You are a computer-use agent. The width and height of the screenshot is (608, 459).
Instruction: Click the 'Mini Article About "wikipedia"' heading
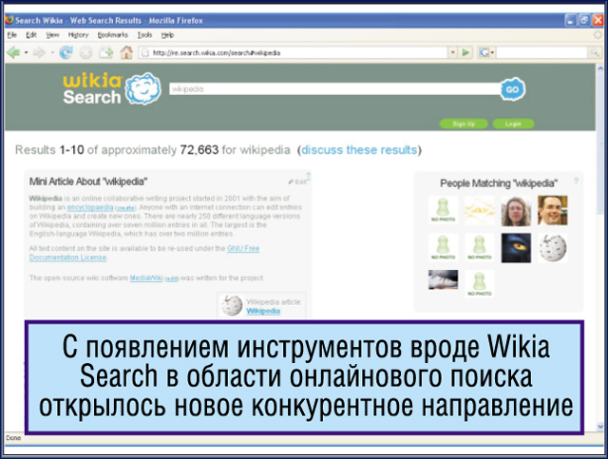point(88,182)
